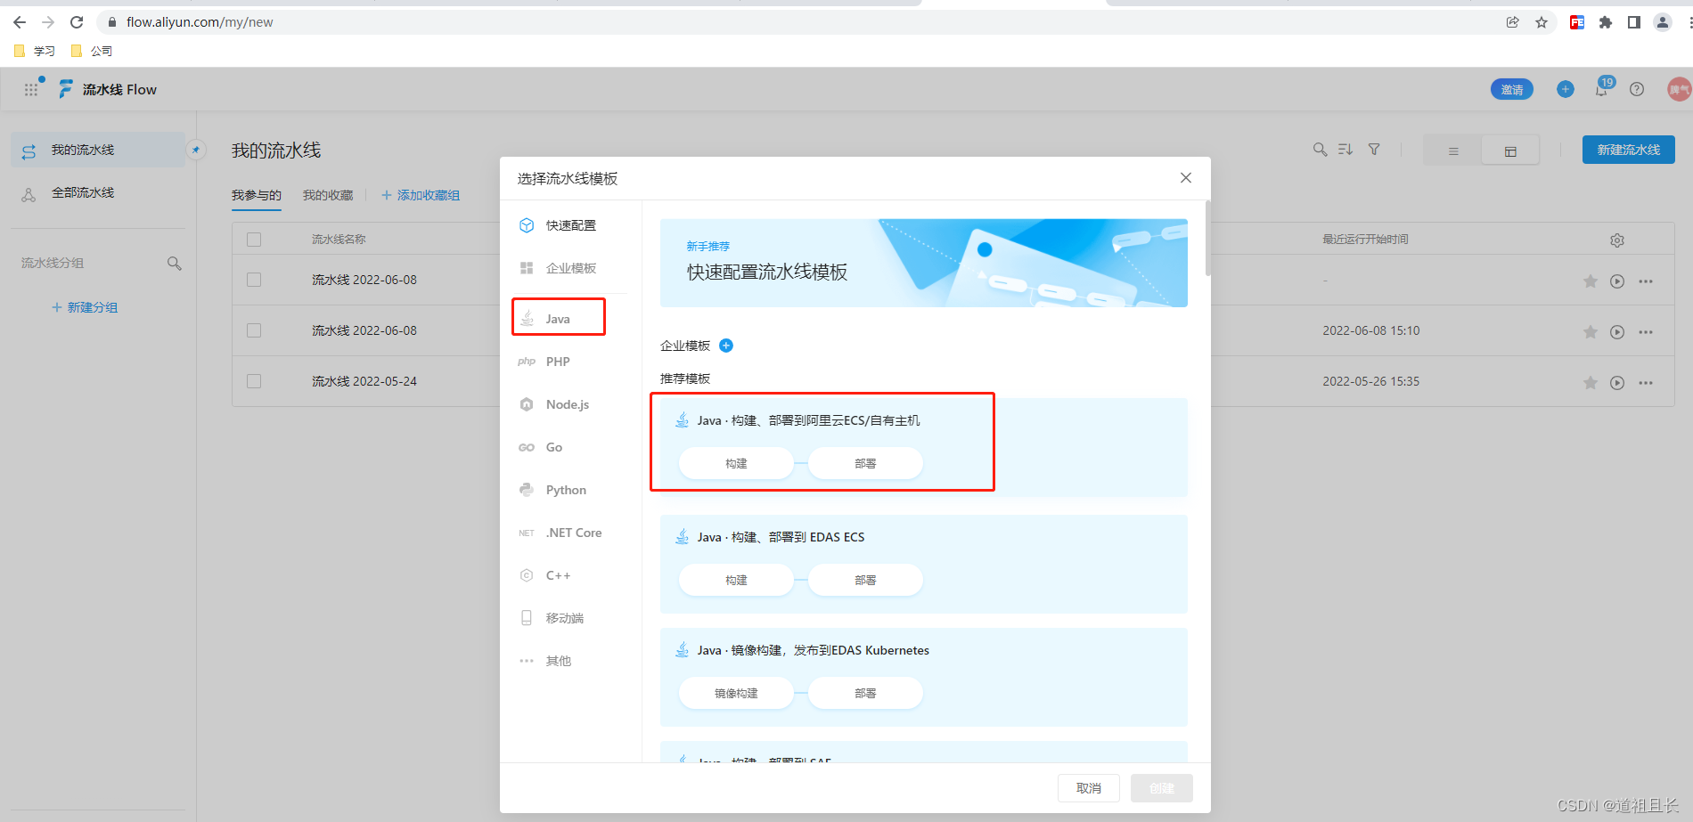This screenshot has width=1693, height=822.
Task: Search pipeline groups with the magnifier icon
Action: (175, 264)
